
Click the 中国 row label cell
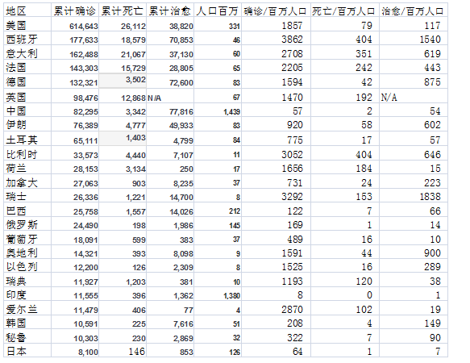coord(27,110)
